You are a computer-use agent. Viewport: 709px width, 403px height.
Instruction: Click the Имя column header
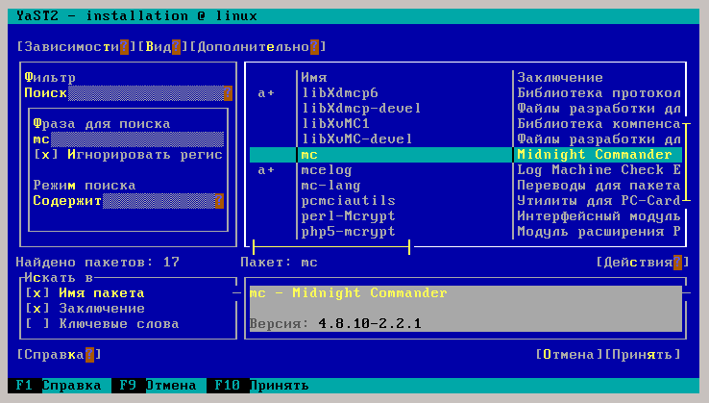pyautogui.click(x=314, y=78)
